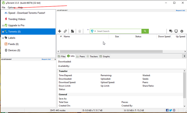
Task: Sort torrent list by Up Speed column
Action: point(179,36)
